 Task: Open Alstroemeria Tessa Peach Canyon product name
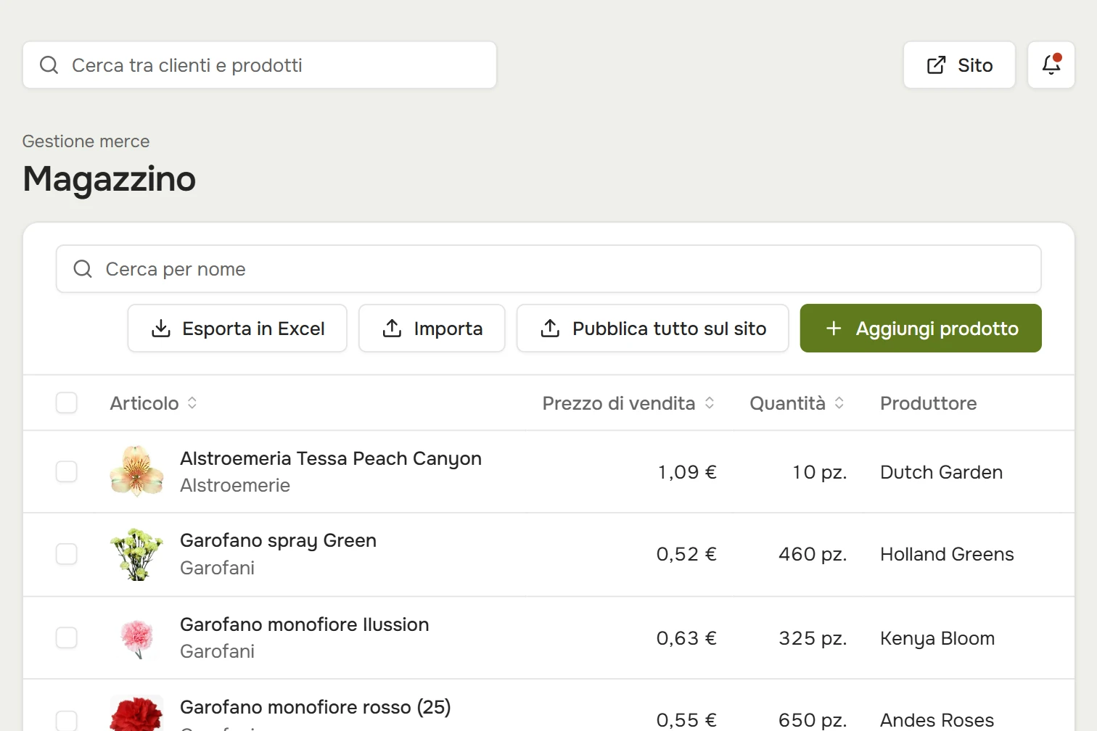pyautogui.click(x=331, y=458)
